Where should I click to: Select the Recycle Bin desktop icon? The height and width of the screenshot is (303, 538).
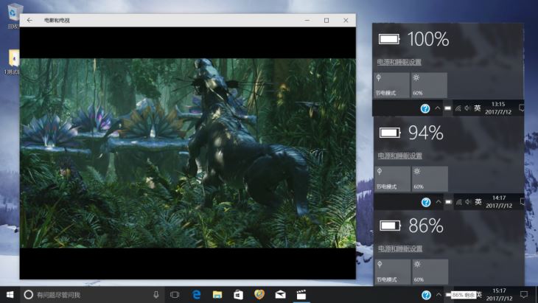pos(14,16)
